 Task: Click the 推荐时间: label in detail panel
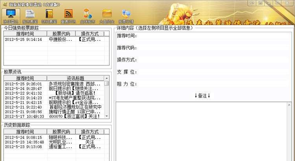coord(127,36)
